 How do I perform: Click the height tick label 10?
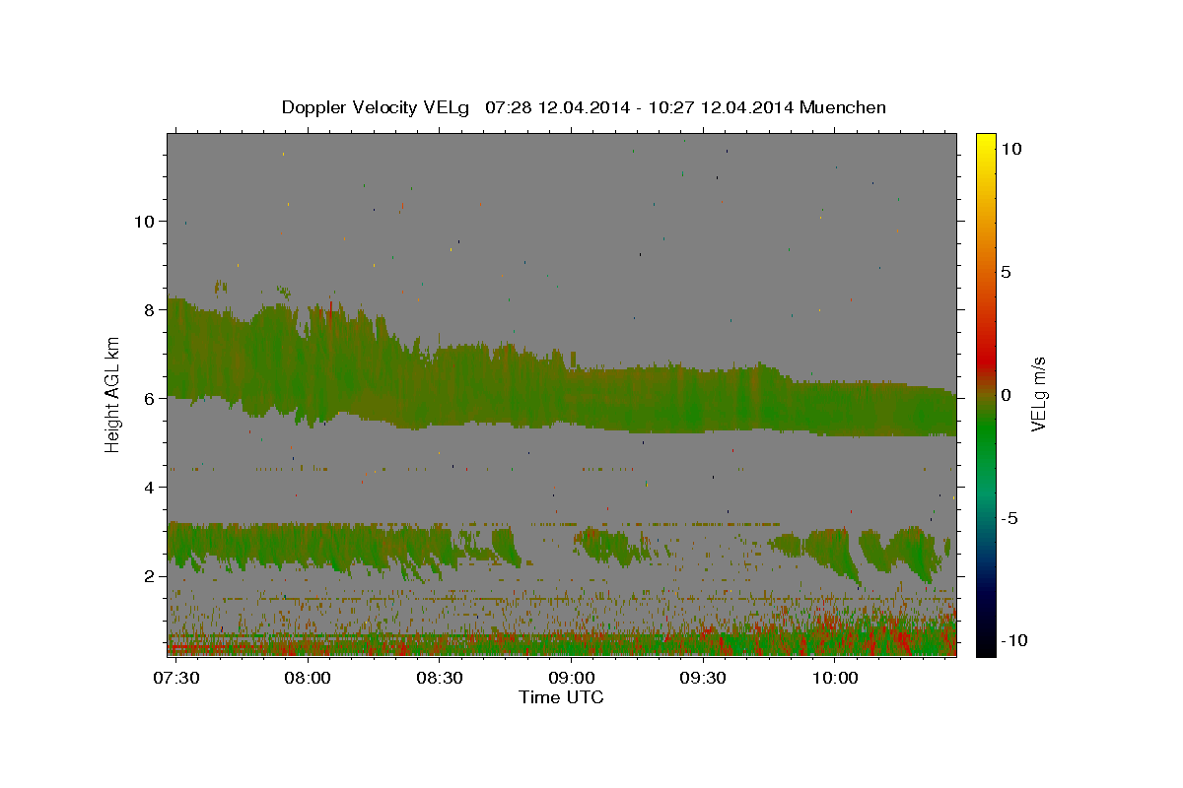pos(143,221)
